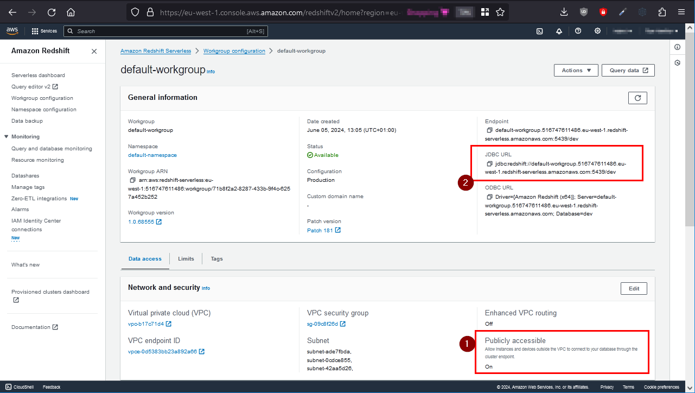Open the Services grid menu
The height and width of the screenshot is (393, 695).
tap(44, 31)
